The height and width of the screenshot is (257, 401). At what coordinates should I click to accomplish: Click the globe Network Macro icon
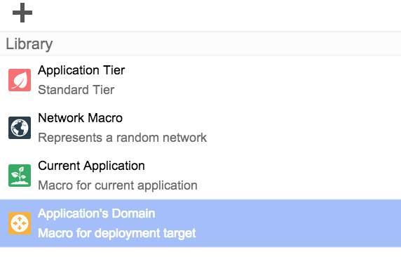(20, 128)
